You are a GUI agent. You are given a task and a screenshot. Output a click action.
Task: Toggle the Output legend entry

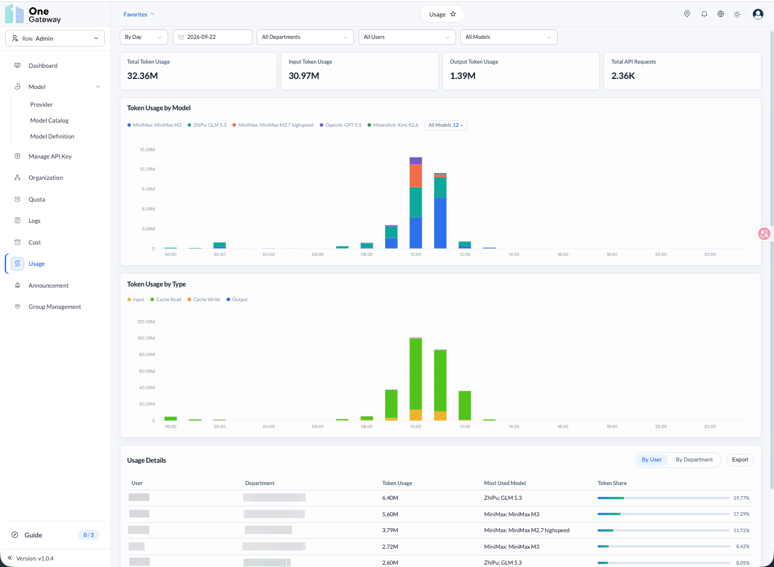(237, 299)
